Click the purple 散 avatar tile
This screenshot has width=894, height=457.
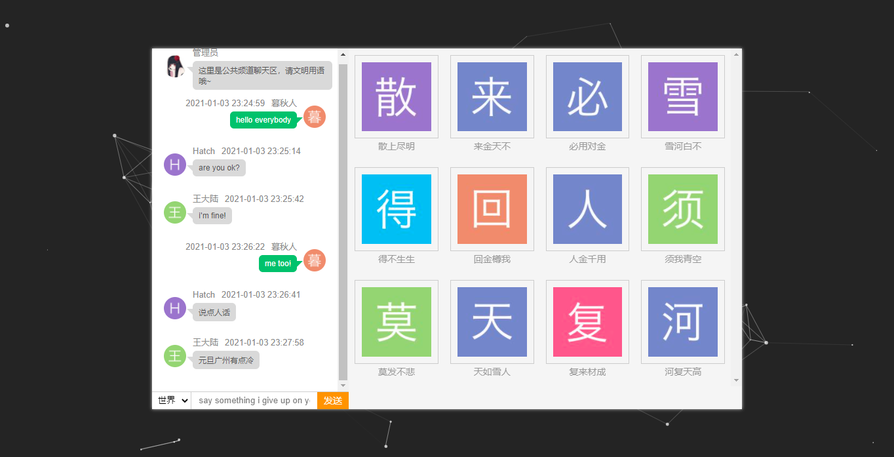396,96
